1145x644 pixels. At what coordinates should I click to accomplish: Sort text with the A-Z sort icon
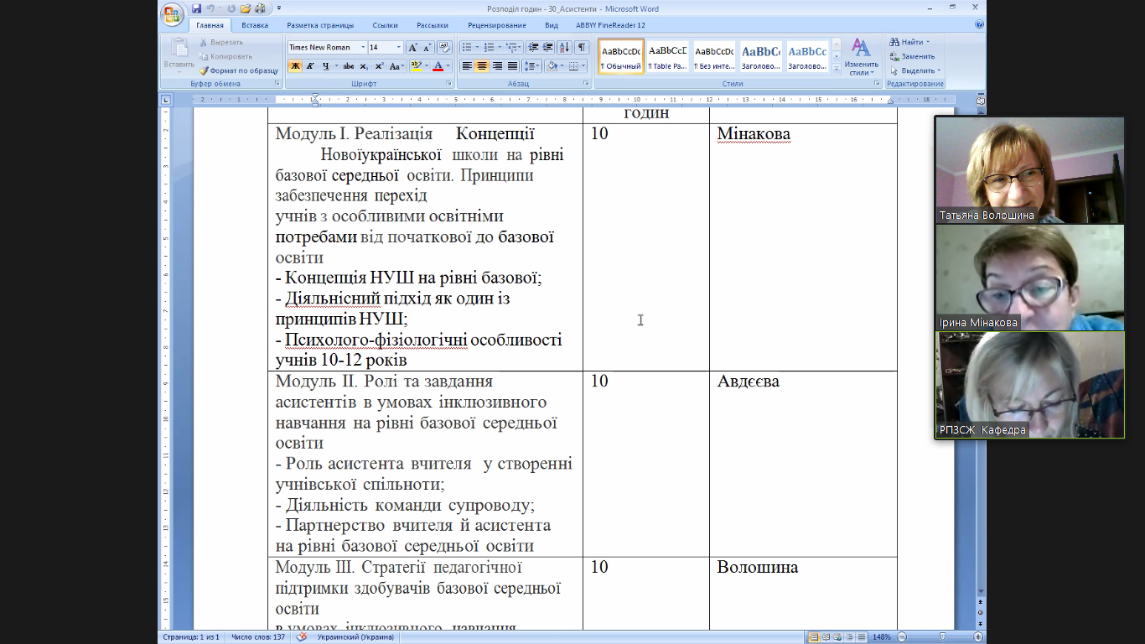[565, 48]
